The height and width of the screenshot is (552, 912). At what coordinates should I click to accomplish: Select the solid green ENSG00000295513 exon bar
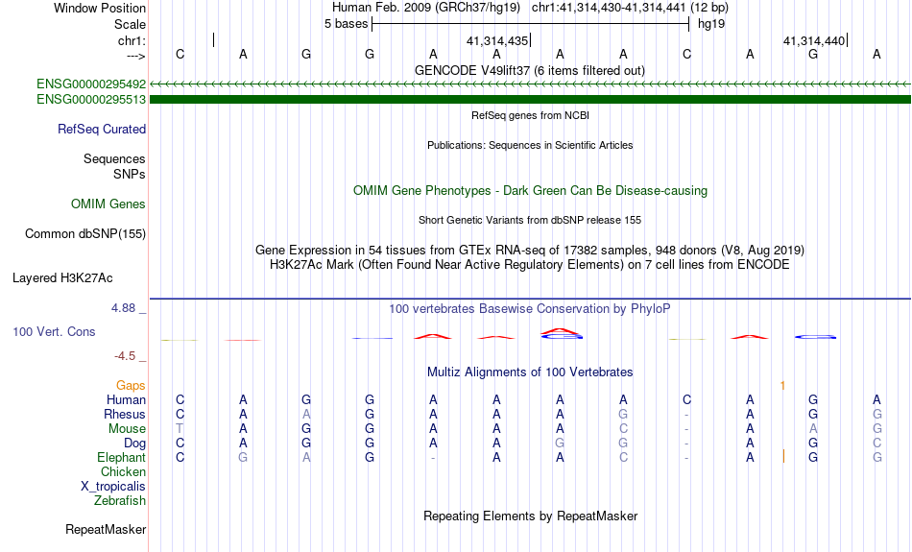point(530,100)
